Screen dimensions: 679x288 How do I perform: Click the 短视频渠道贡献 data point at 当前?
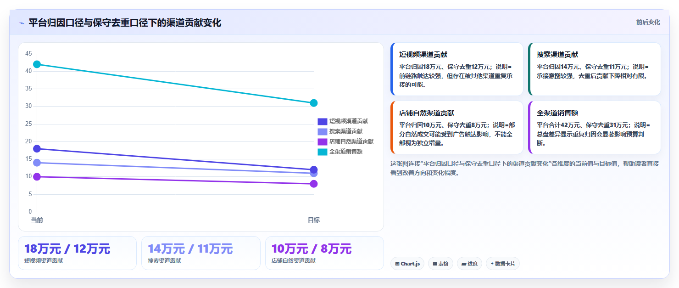point(37,148)
